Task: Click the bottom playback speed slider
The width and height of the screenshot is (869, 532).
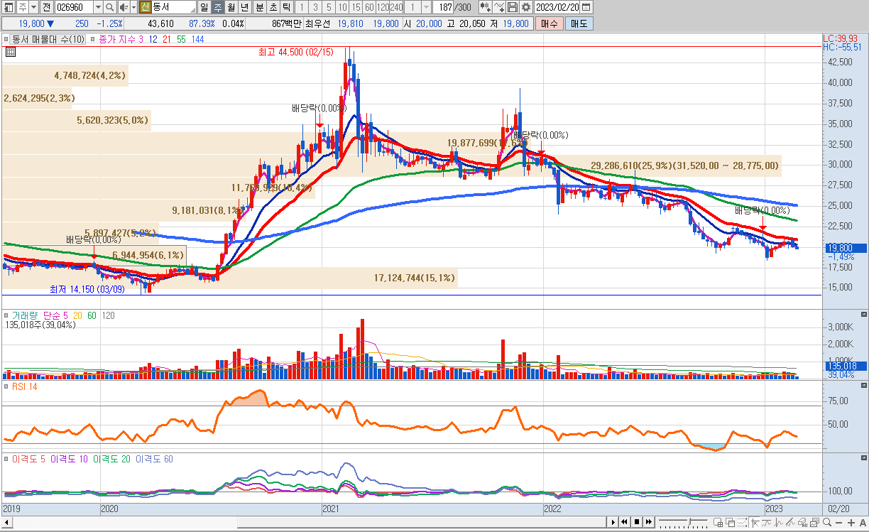Action: (682, 523)
